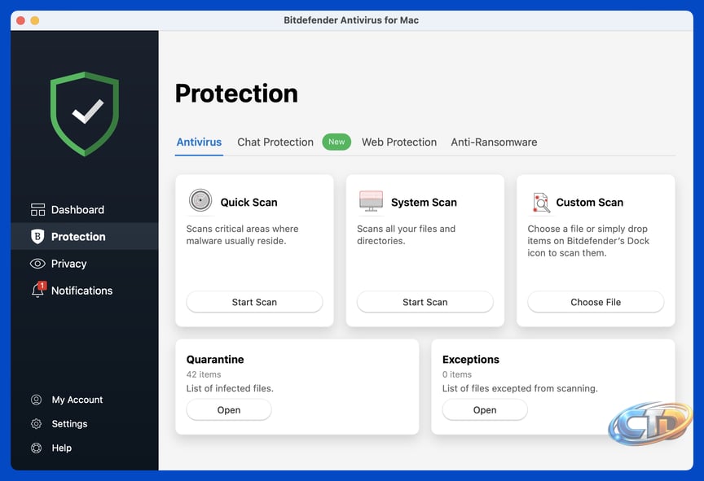This screenshot has height=481, width=704.
Task: Click the Custom Scan title
Action: click(x=589, y=202)
